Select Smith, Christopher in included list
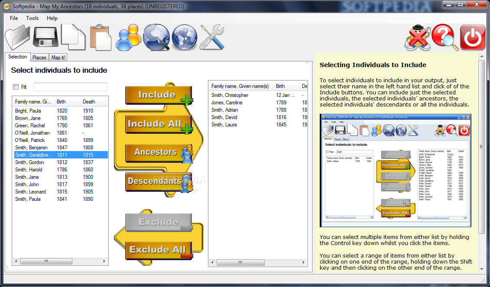The width and height of the screenshot is (490, 287). coord(258,95)
